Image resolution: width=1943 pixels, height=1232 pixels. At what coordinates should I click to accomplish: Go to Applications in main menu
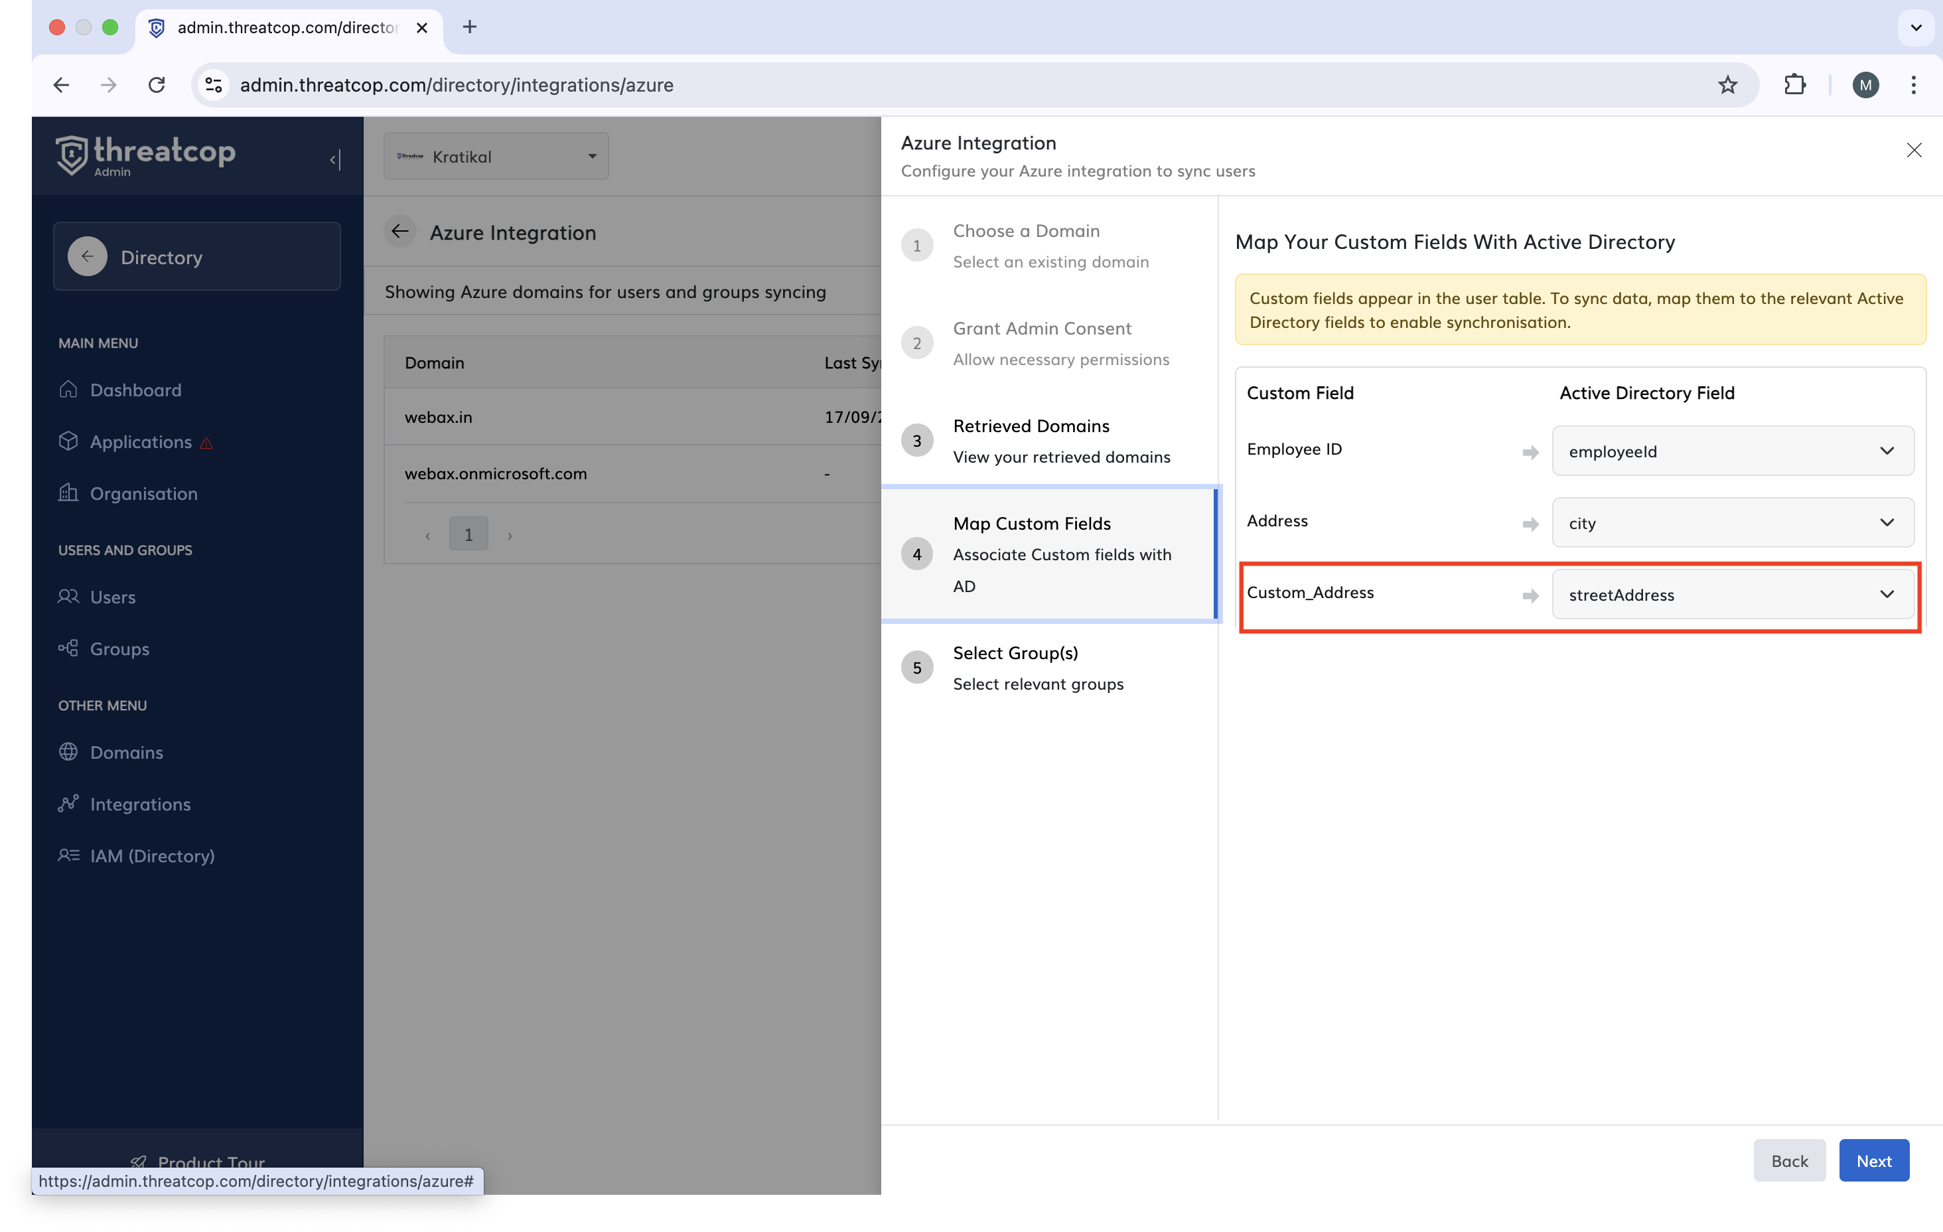click(x=141, y=441)
